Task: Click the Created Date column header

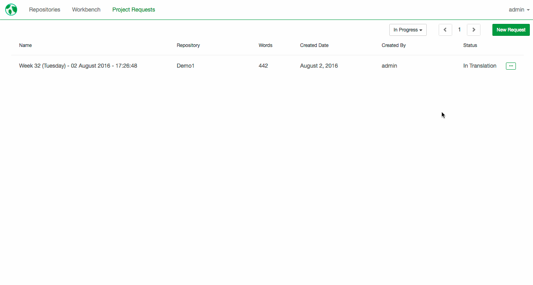Action: (x=314, y=45)
